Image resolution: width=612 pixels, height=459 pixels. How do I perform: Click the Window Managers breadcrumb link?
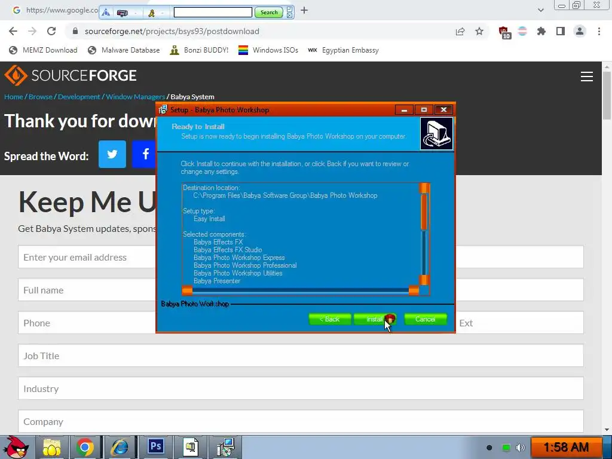(x=136, y=97)
